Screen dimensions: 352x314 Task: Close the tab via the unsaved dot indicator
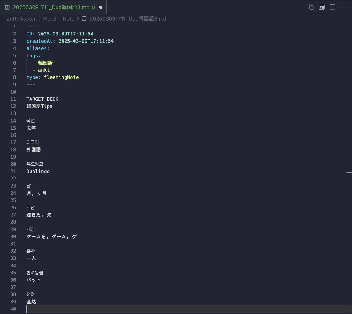(101, 7)
